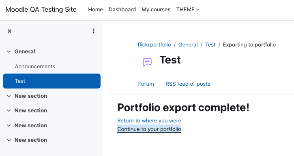
Task: Click the Return to where you were link
Action: pos(149,121)
